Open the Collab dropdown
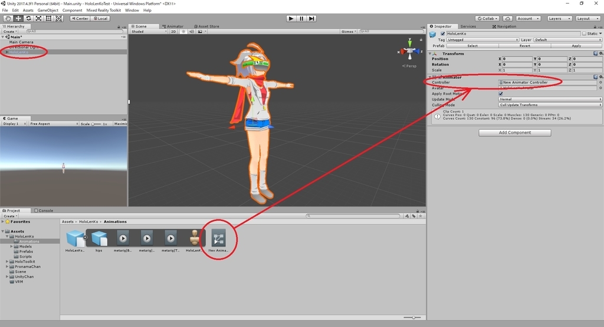 coord(488,18)
